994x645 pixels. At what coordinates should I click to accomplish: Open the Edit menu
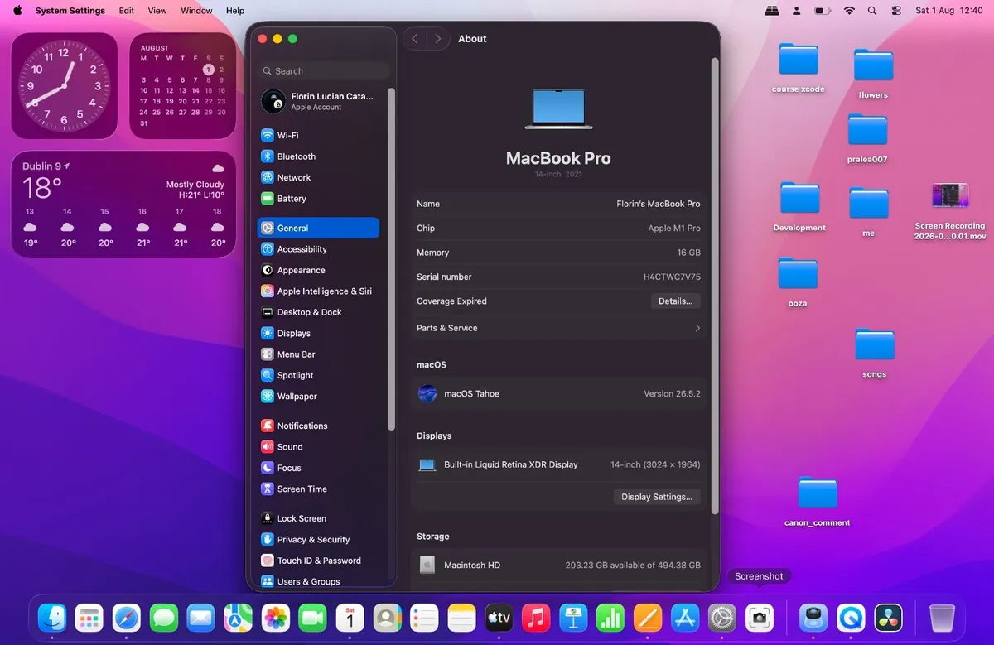pos(126,11)
